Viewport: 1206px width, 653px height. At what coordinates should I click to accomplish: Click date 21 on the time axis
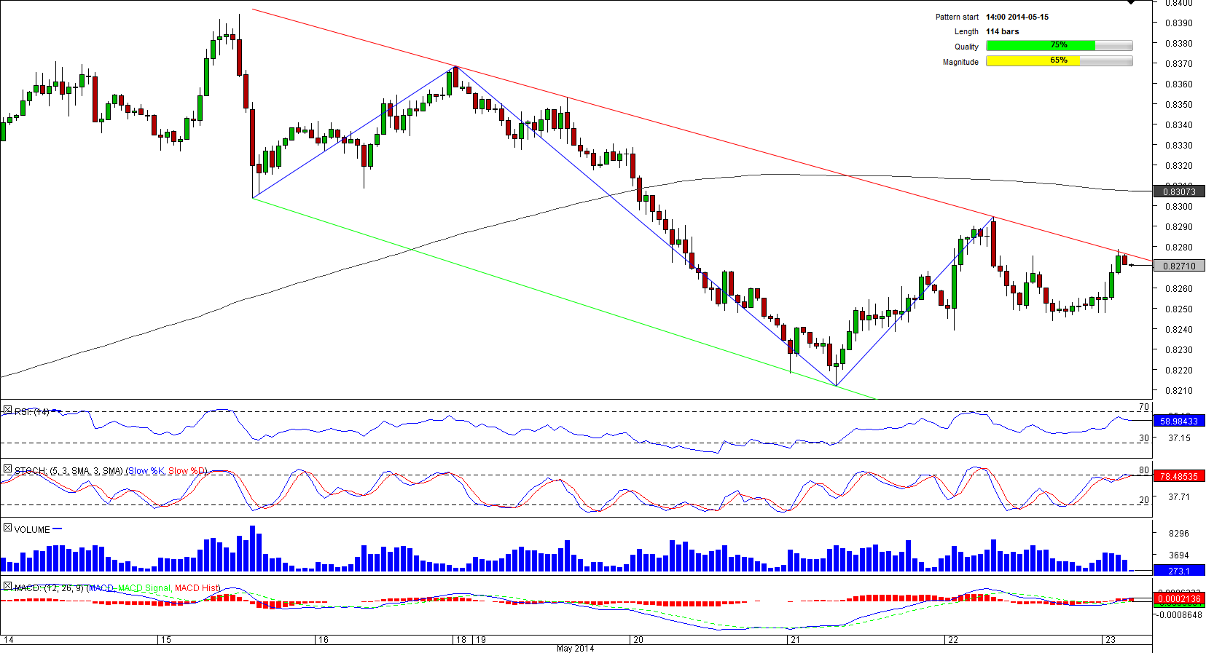(796, 640)
